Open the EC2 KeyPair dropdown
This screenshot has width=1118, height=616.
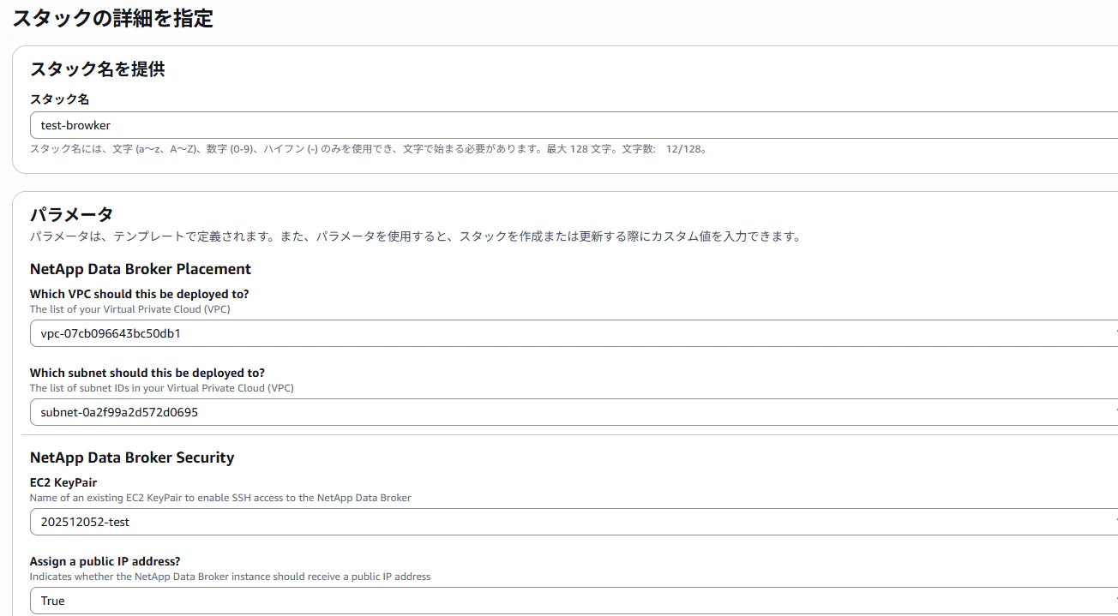point(574,522)
